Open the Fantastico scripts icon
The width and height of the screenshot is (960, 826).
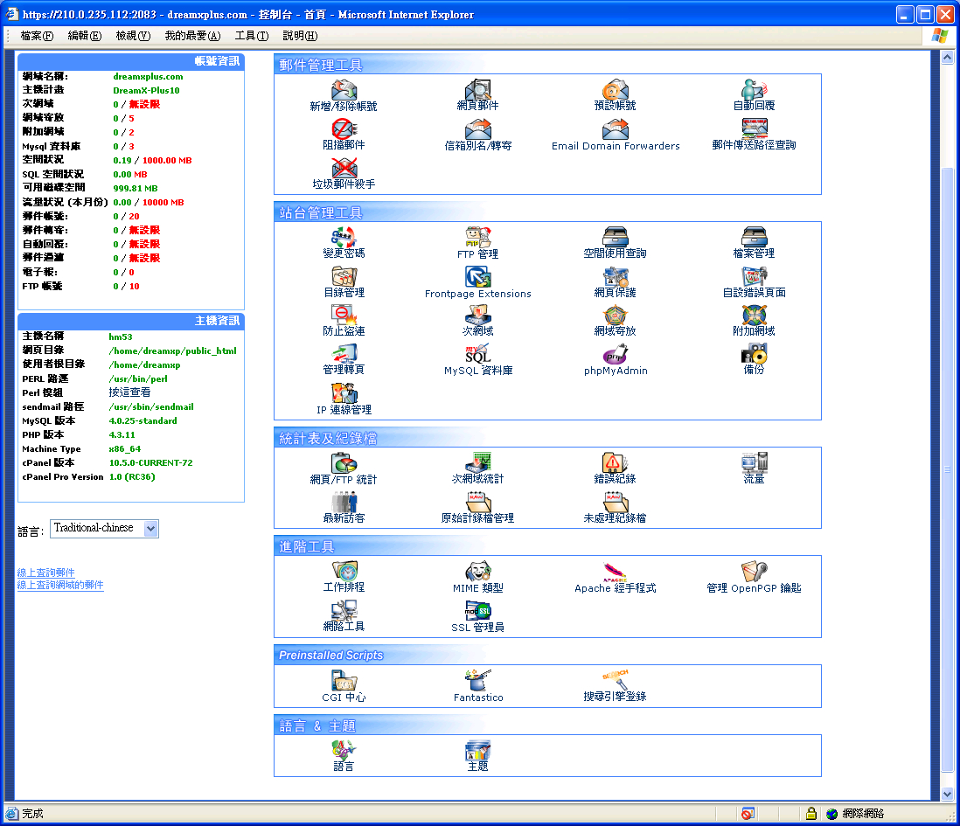pos(477,682)
